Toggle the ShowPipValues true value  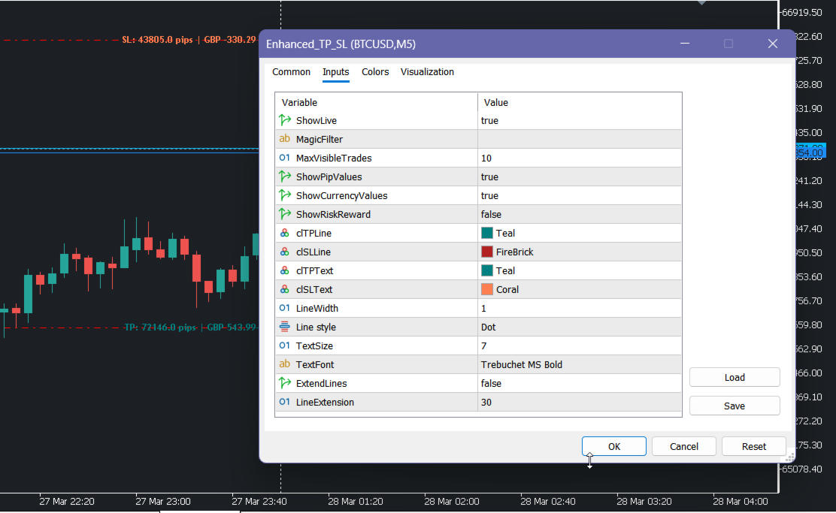coord(580,177)
